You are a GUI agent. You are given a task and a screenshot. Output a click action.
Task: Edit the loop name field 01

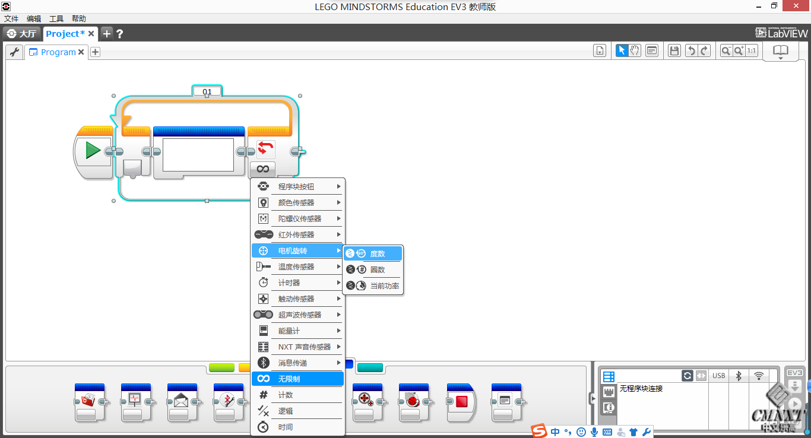point(207,91)
